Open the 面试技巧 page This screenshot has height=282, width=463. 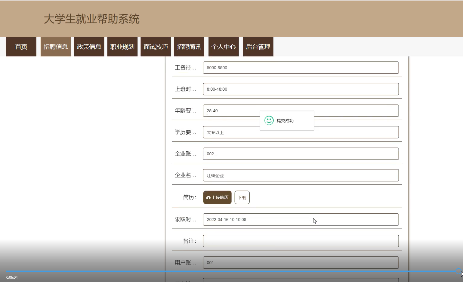pyautogui.click(x=156, y=47)
